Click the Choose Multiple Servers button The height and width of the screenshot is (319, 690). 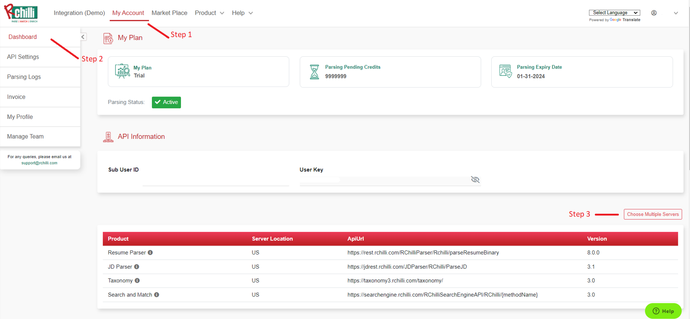pos(653,214)
